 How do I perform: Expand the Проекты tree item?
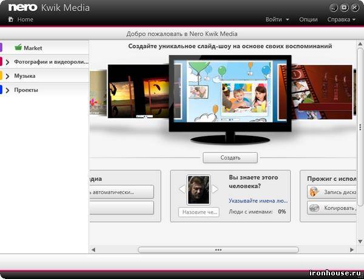click(x=7, y=90)
